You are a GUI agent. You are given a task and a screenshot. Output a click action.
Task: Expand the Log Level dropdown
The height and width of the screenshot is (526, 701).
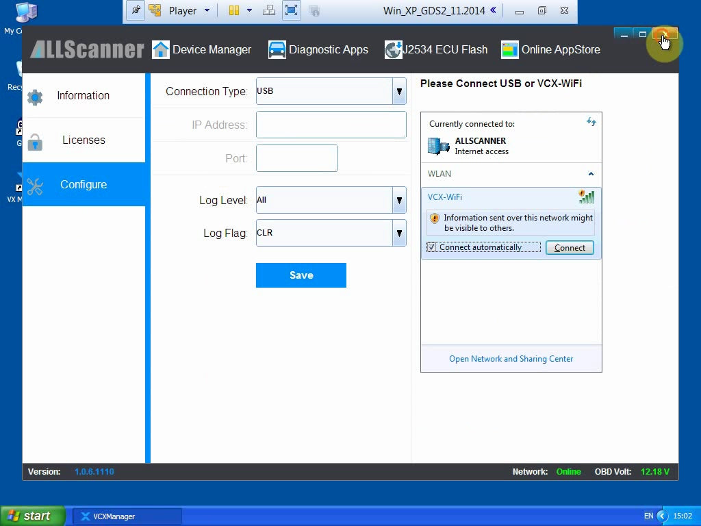point(399,200)
